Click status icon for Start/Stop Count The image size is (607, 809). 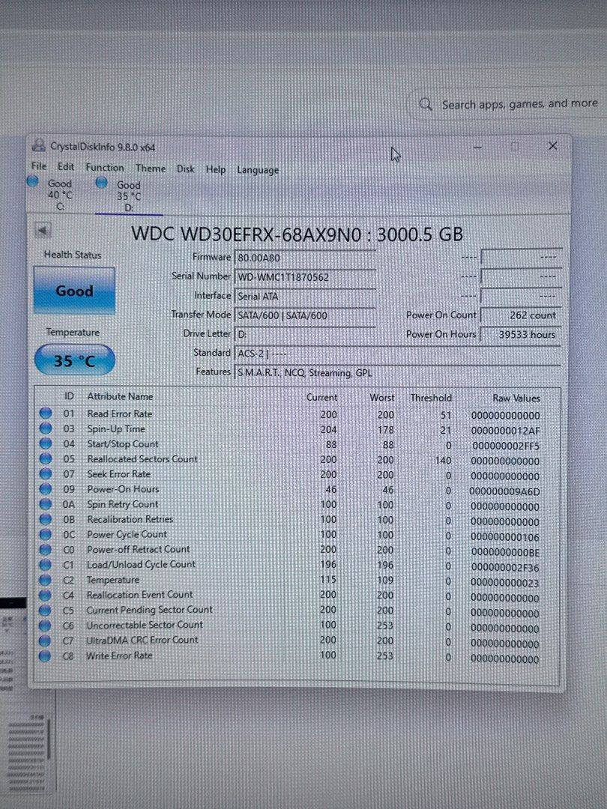point(46,443)
